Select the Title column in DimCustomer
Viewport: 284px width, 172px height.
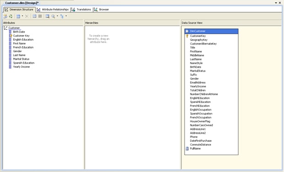point(192,48)
